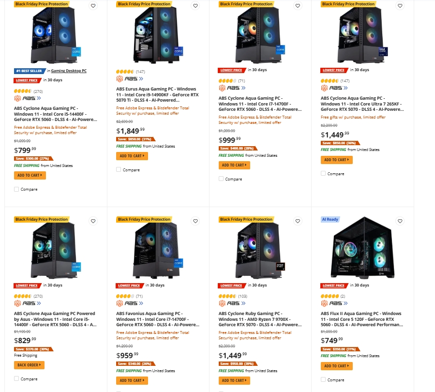
Task: Click heart icon on Asus-powered Cyclone Aqua
Action: pyautogui.click(x=93, y=221)
